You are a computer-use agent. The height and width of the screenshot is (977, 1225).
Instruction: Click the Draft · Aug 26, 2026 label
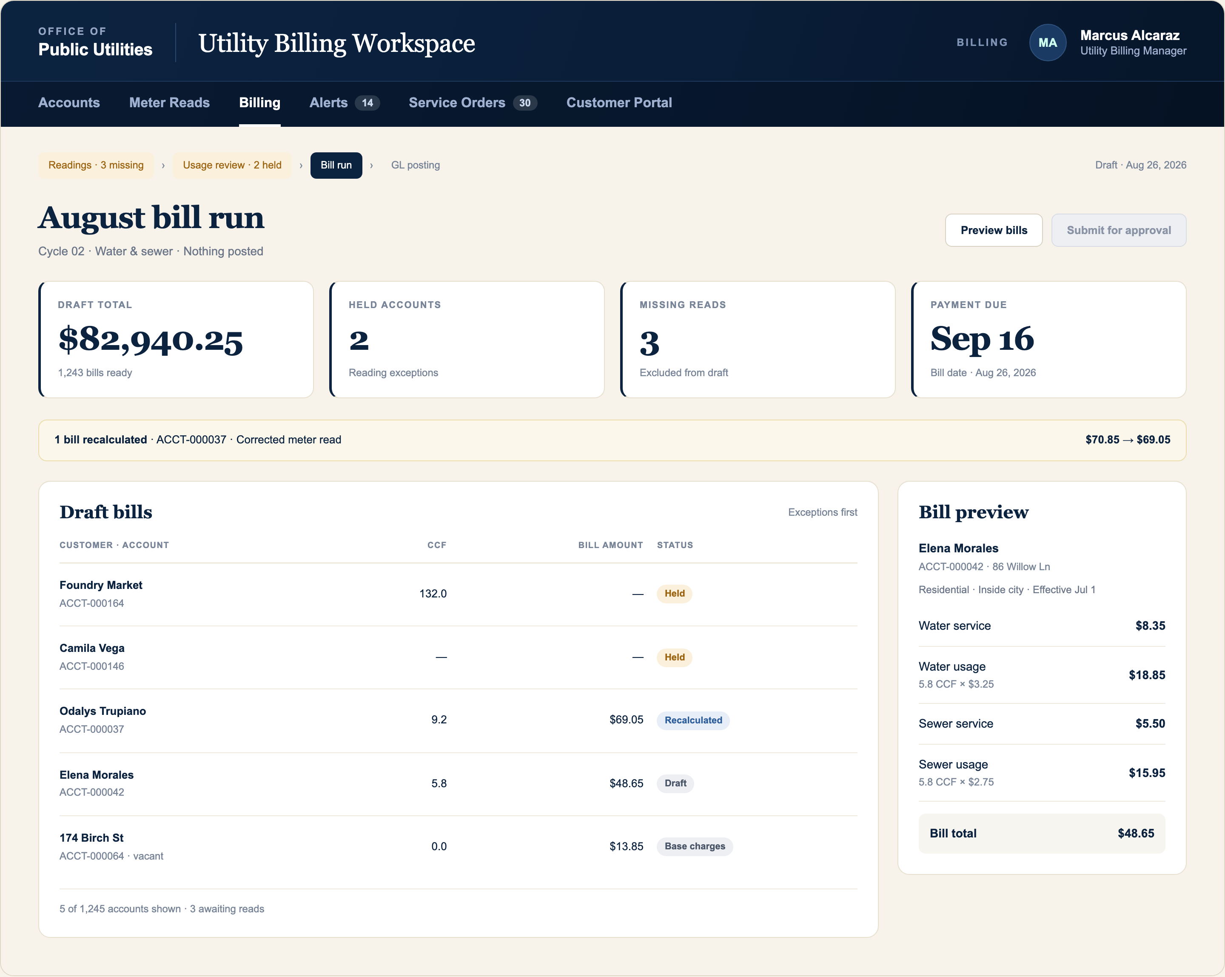1140,166
